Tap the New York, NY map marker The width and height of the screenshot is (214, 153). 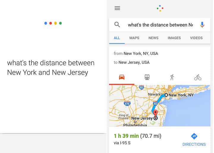pos(166,95)
